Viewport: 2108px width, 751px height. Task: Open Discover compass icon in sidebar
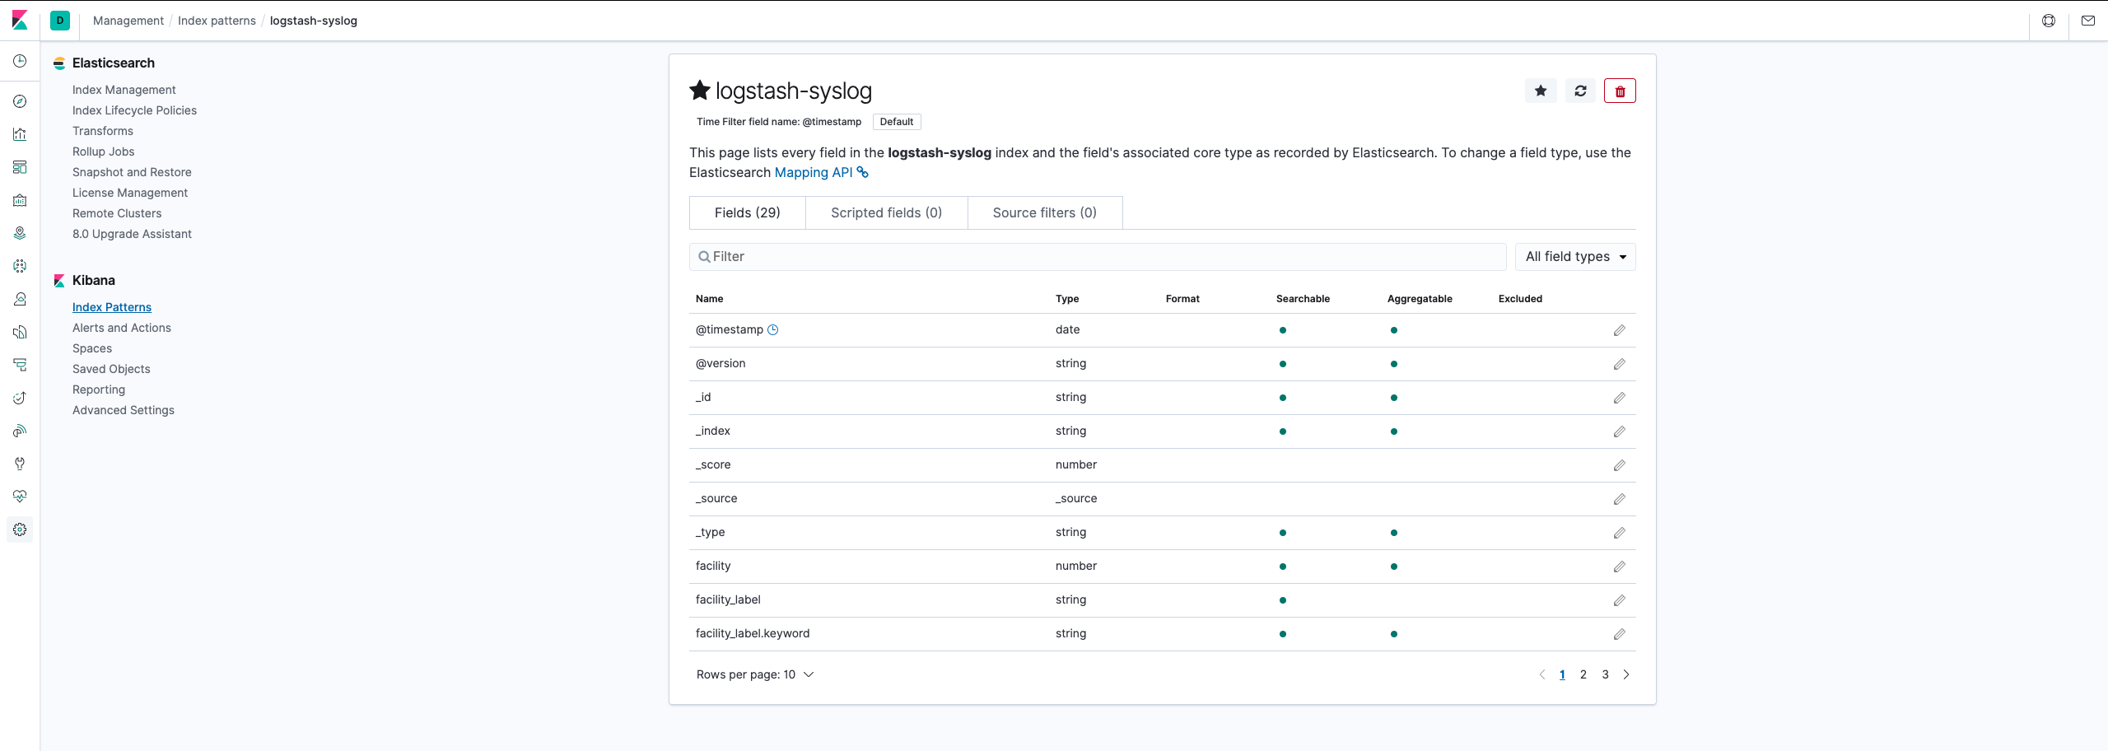(x=20, y=101)
